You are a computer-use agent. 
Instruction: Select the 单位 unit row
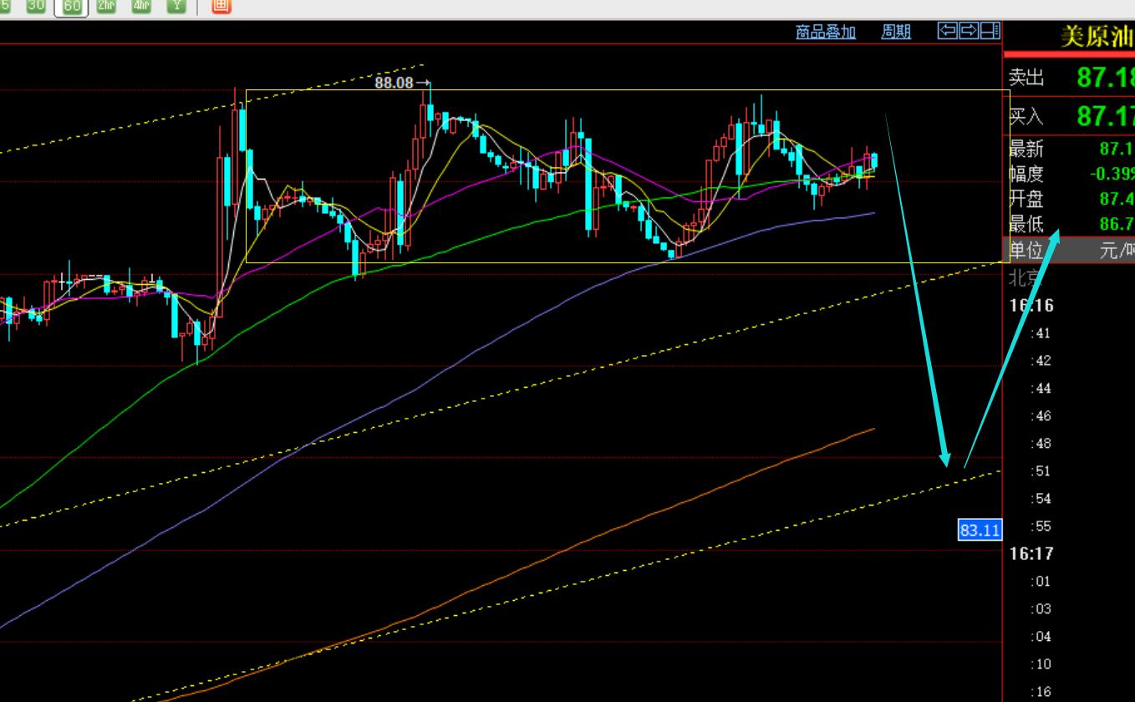point(1070,250)
